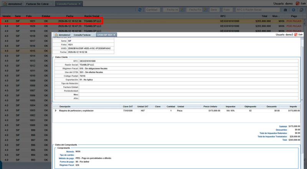The width and height of the screenshot is (307, 169).
Task: Click the binoculars search icon
Action: [285, 10]
